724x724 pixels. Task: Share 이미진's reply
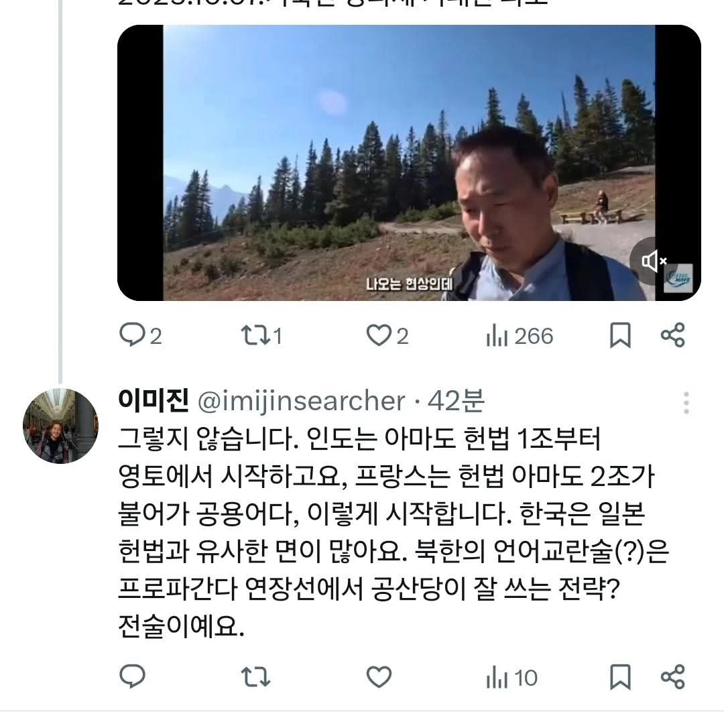click(672, 676)
